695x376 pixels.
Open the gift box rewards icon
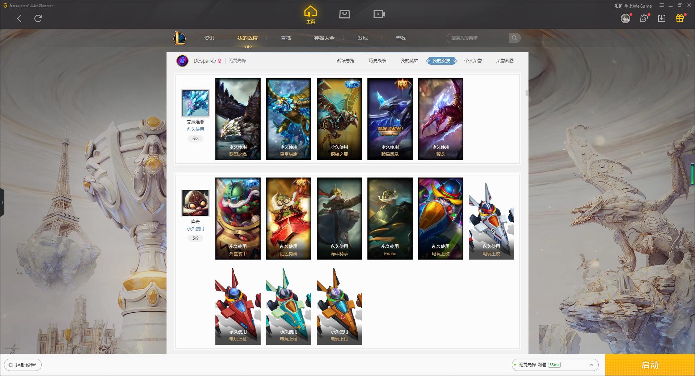(680, 18)
